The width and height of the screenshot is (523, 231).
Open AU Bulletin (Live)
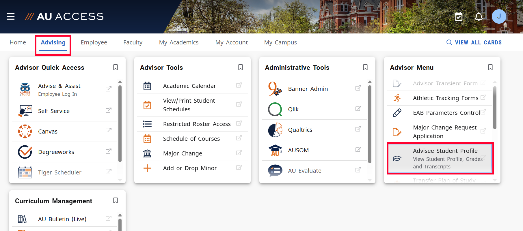click(65, 219)
